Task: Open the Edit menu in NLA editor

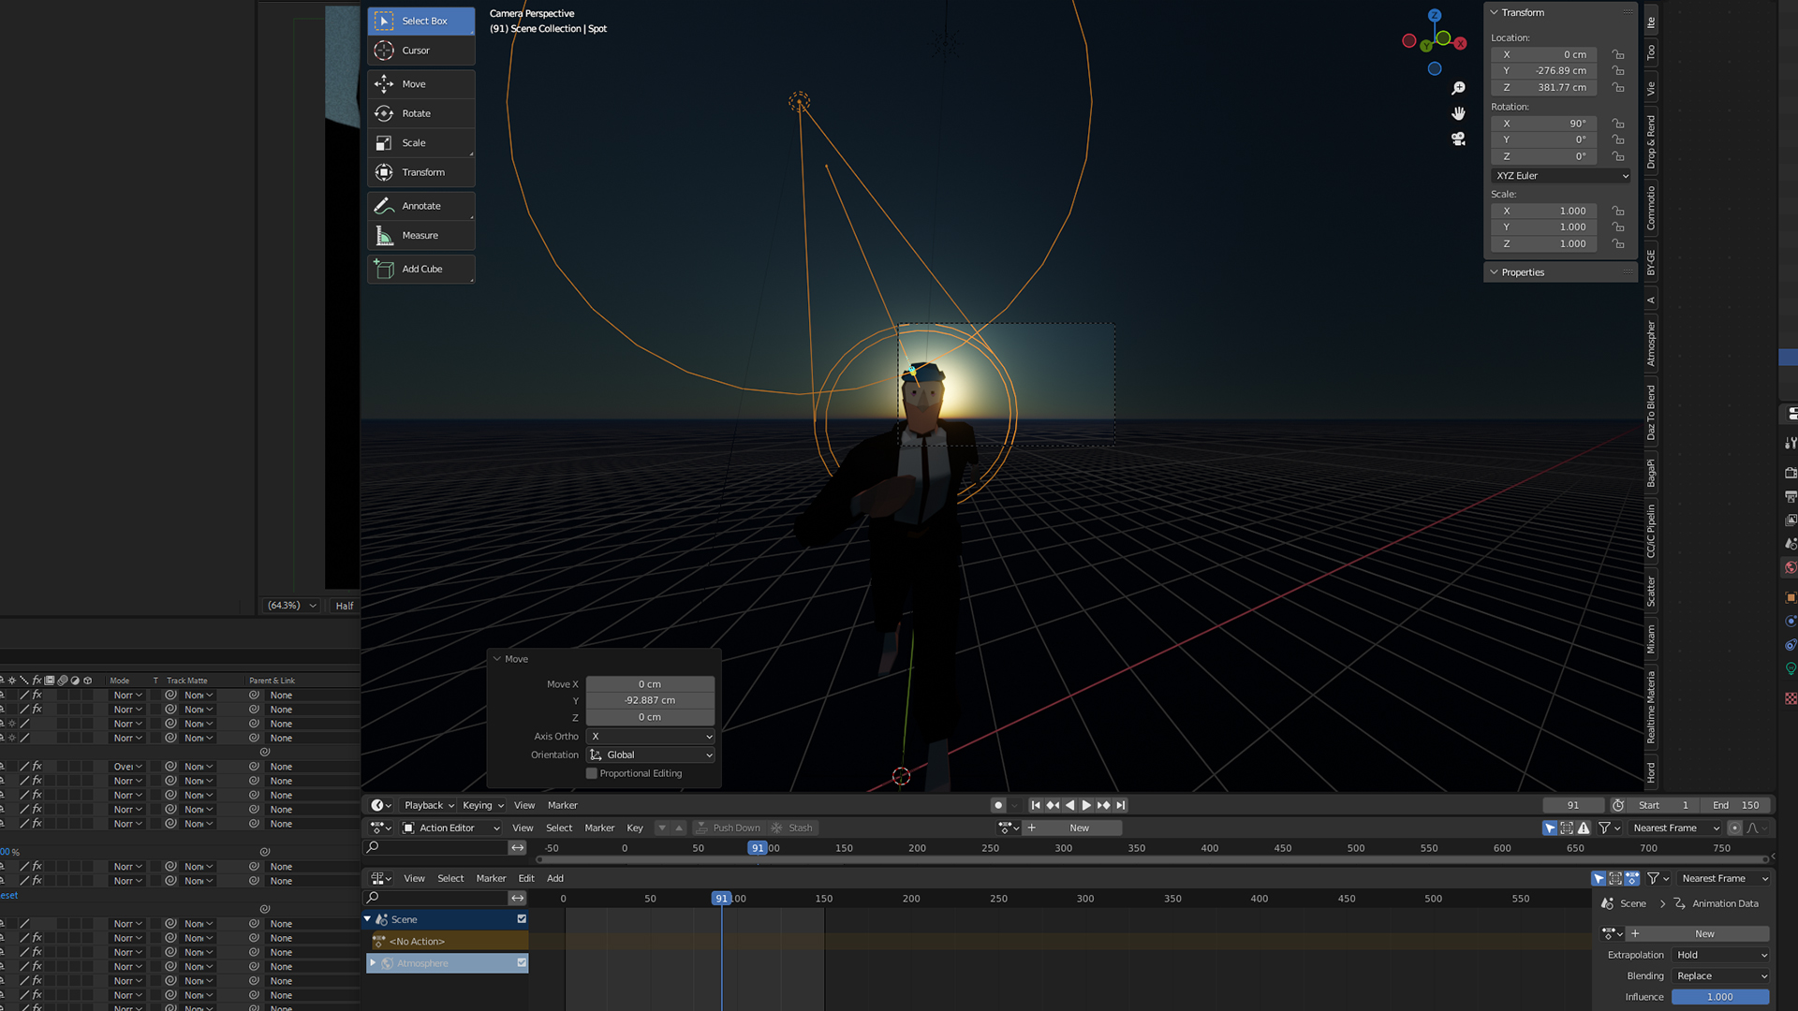Action: 526,878
